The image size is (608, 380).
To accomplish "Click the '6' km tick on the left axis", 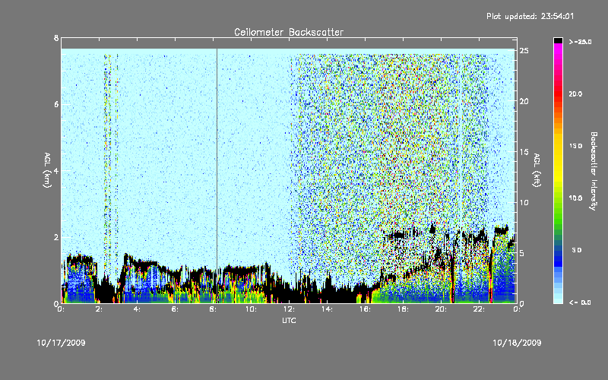I will (x=56, y=104).
